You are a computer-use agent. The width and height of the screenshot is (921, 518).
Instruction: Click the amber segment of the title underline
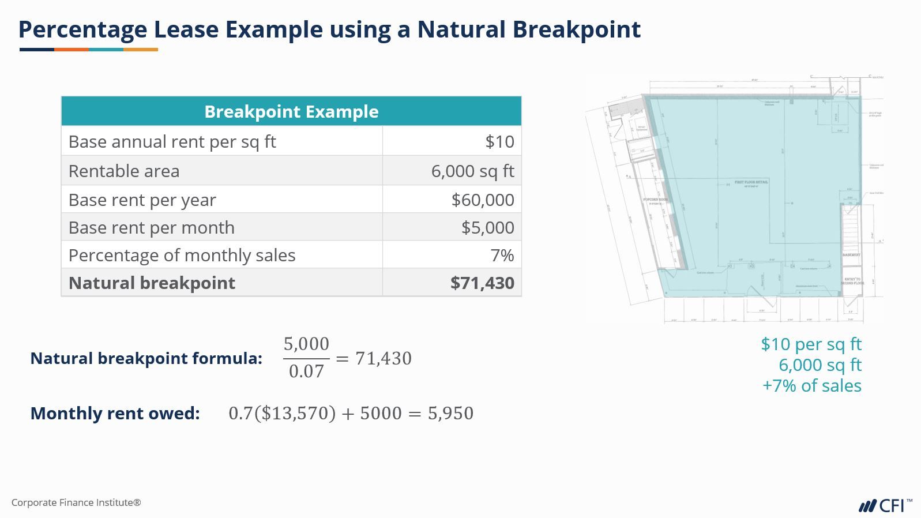(141, 50)
